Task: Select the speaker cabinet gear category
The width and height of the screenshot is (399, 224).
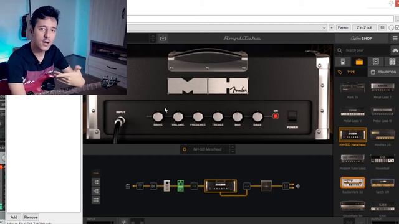Action: [x=375, y=62]
